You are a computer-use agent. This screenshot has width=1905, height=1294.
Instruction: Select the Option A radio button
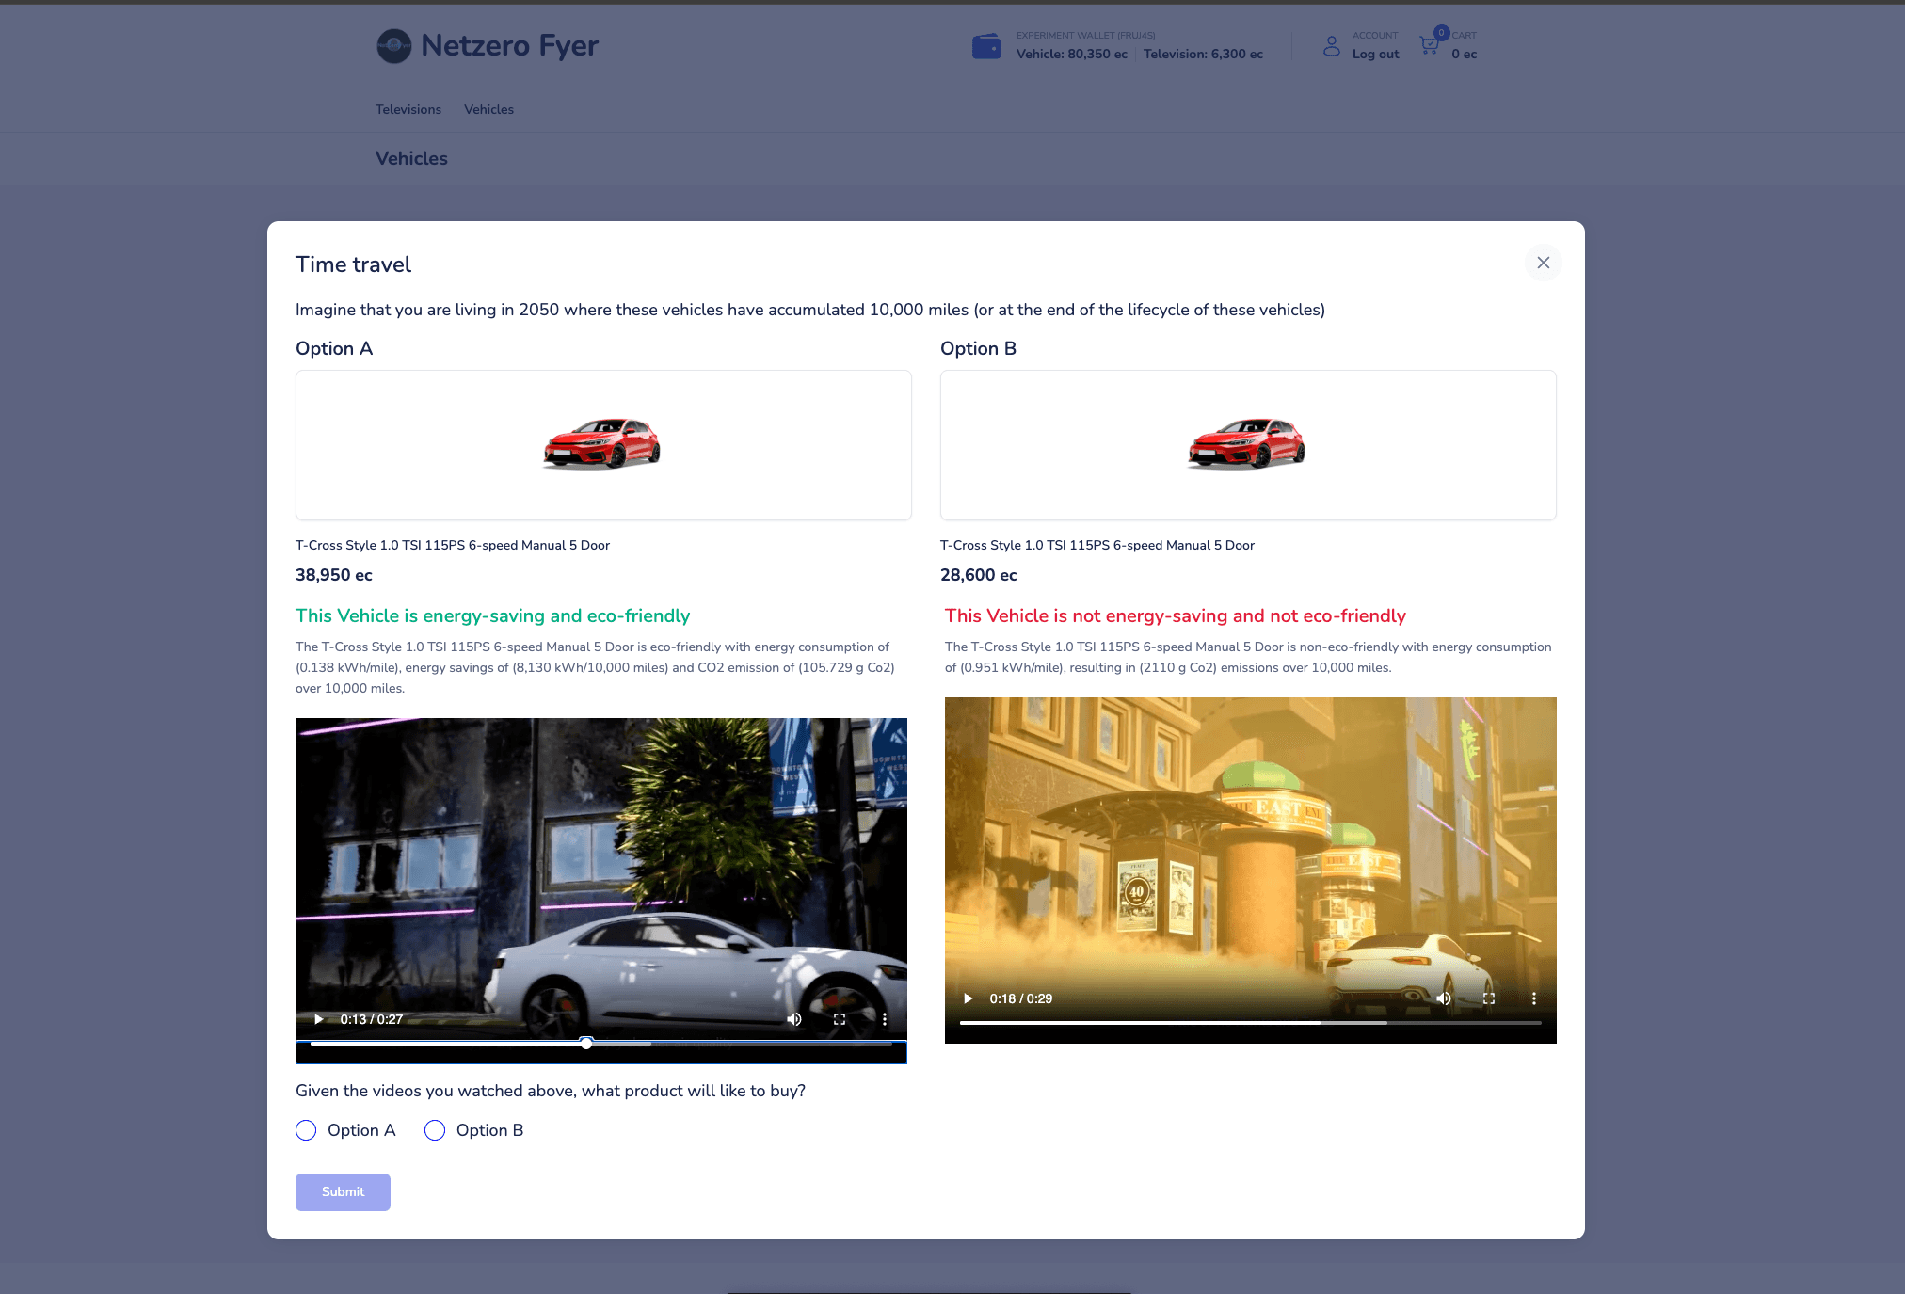(x=306, y=1130)
